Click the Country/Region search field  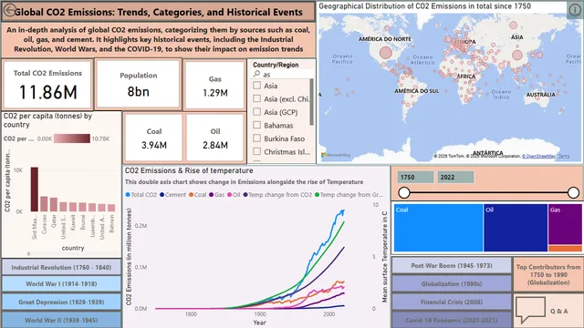pos(283,75)
